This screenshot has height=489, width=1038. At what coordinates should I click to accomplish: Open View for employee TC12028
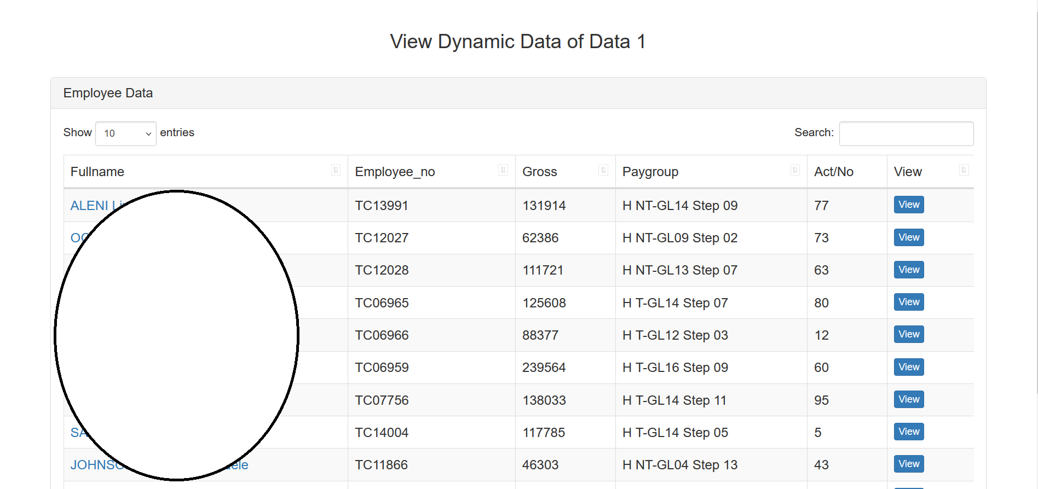pos(908,270)
